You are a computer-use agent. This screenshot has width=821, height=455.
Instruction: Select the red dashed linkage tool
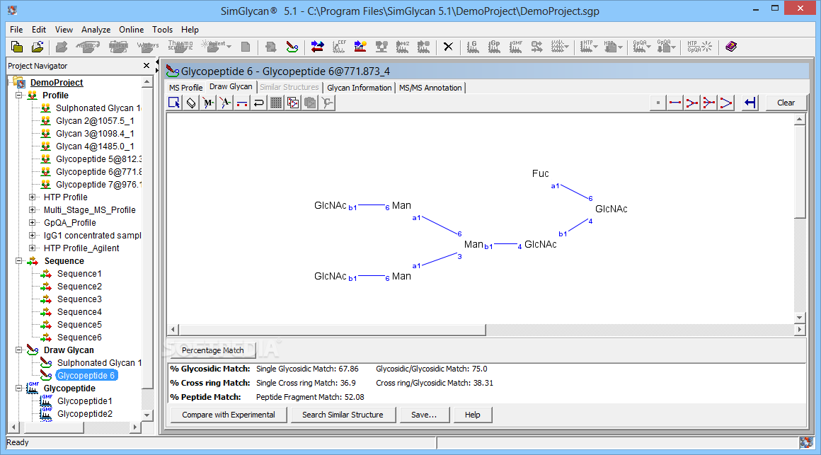click(242, 103)
